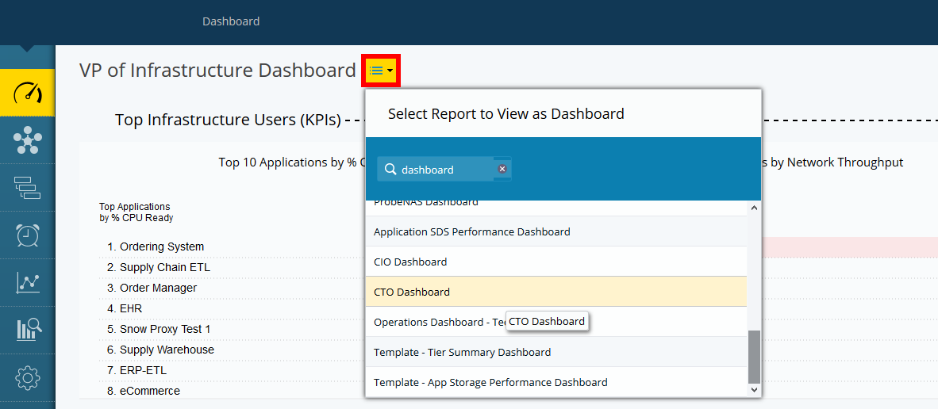Open the topology nodes icon in sidebar
This screenshot has width=938, height=409.
click(x=28, y=140)
